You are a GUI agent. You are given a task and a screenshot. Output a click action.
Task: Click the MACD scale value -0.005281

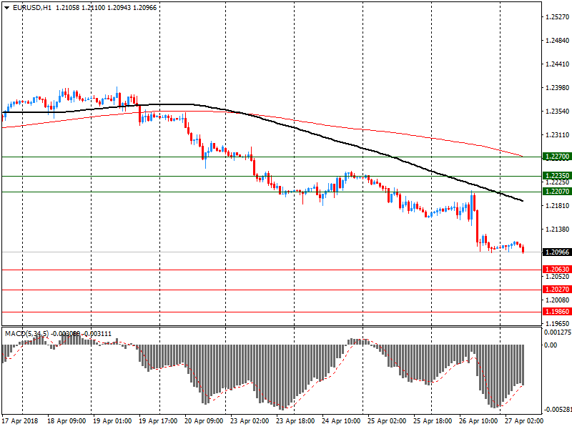558,410
